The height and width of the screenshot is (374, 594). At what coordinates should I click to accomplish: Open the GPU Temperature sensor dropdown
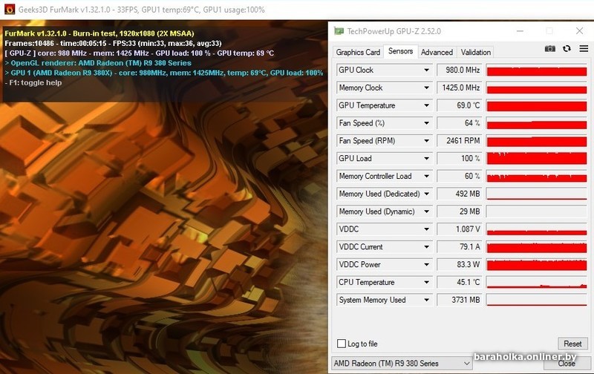pyautogui.click(x=426, y=105)
